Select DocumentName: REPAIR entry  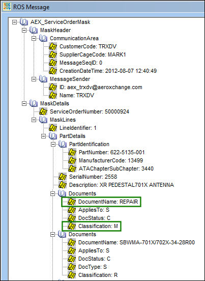[108, 202]
